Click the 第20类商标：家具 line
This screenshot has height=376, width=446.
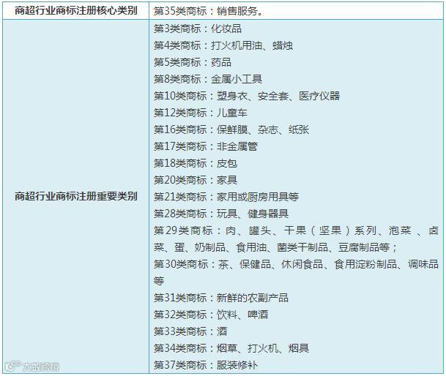(x=196, y=180)
